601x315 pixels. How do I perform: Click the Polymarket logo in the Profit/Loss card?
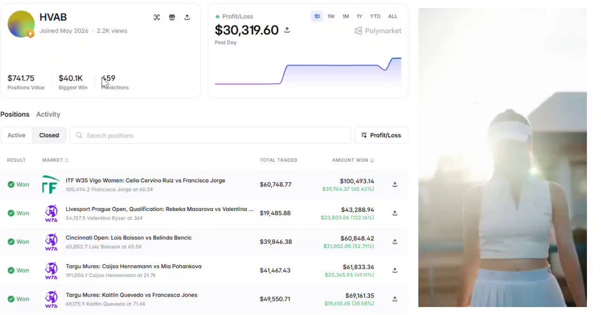[x=378, y=30]
